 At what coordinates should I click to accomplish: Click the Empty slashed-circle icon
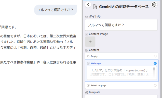pos(88,56)
